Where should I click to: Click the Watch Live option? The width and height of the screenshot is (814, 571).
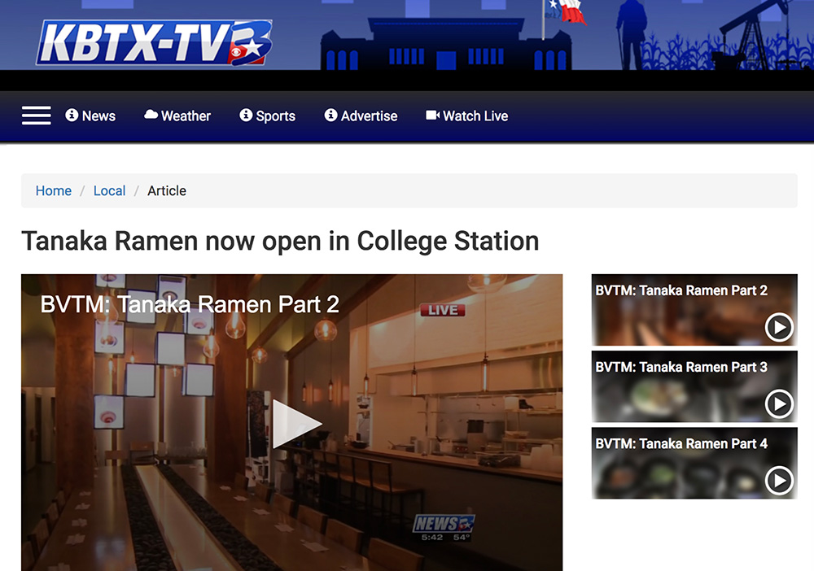tap(475, 116)
